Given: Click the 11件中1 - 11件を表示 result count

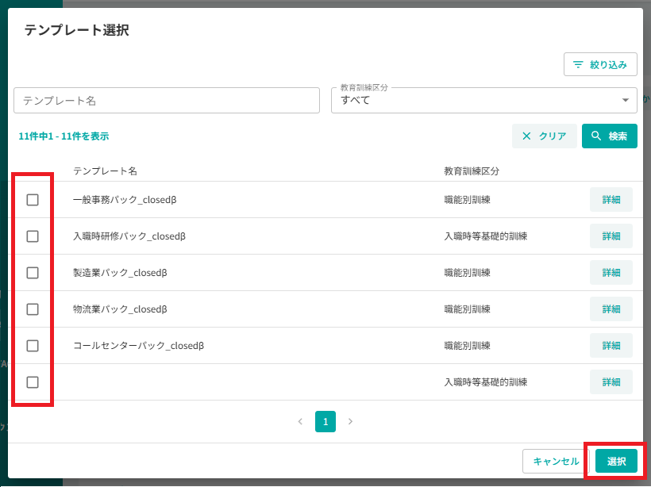Looking at the screenshot, I should coord(64,136).
